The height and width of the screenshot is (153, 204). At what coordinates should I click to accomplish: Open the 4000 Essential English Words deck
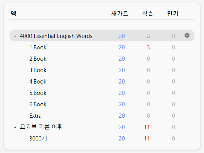click(56, 36)
